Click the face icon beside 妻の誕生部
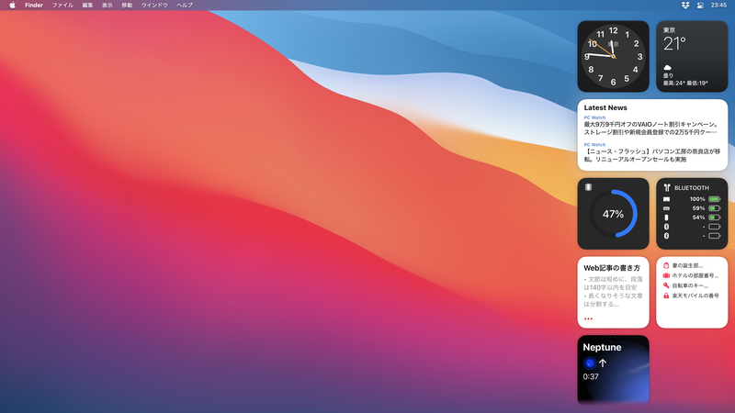 [666, 265]
